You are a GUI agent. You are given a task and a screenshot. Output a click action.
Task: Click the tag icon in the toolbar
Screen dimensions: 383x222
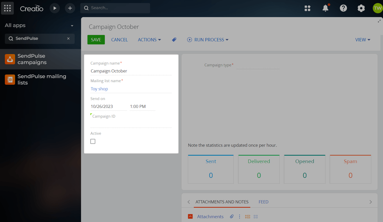coord(174,40)
